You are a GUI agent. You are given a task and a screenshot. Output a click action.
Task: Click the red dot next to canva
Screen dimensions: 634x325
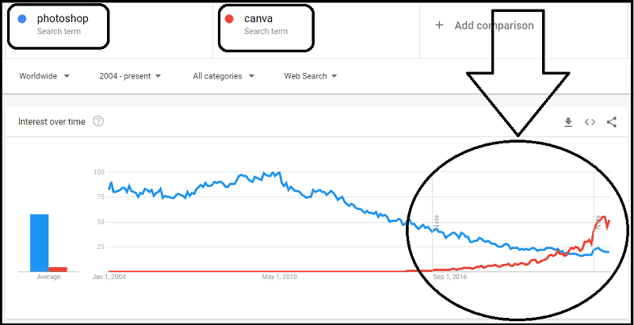coord(229,18)
